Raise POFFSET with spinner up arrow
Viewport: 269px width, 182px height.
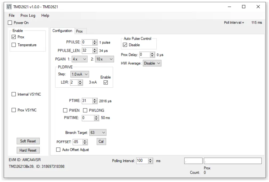coord(85,141)
